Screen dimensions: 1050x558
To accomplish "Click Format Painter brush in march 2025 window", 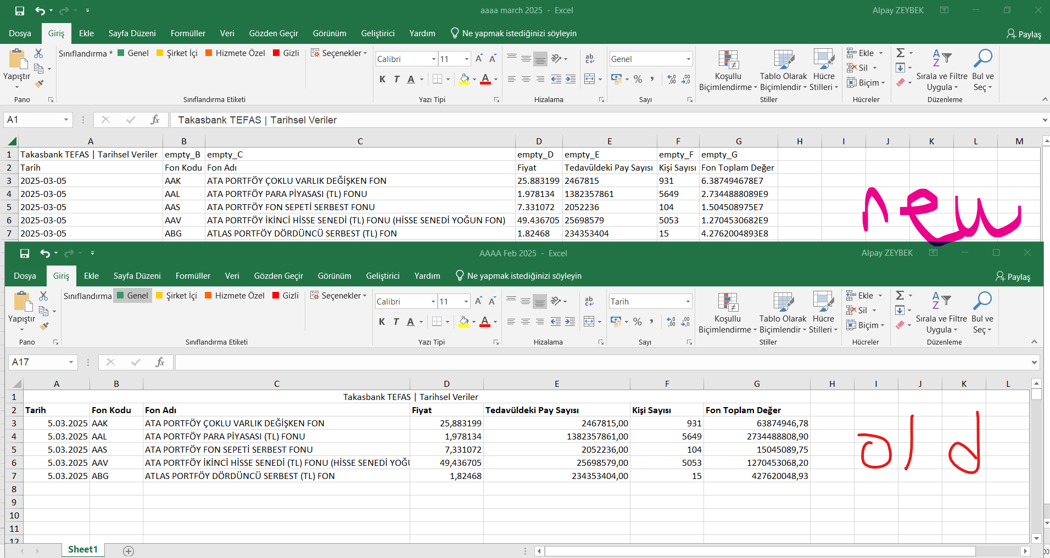I will (x=39, y=83).
